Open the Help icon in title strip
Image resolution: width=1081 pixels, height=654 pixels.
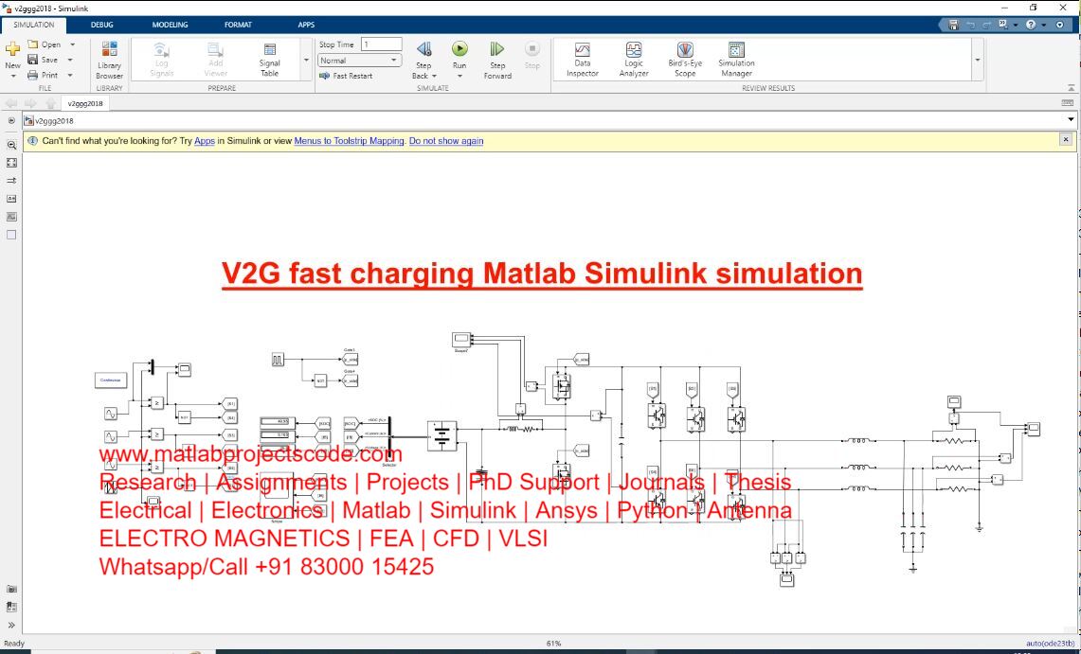point(1031,25)
